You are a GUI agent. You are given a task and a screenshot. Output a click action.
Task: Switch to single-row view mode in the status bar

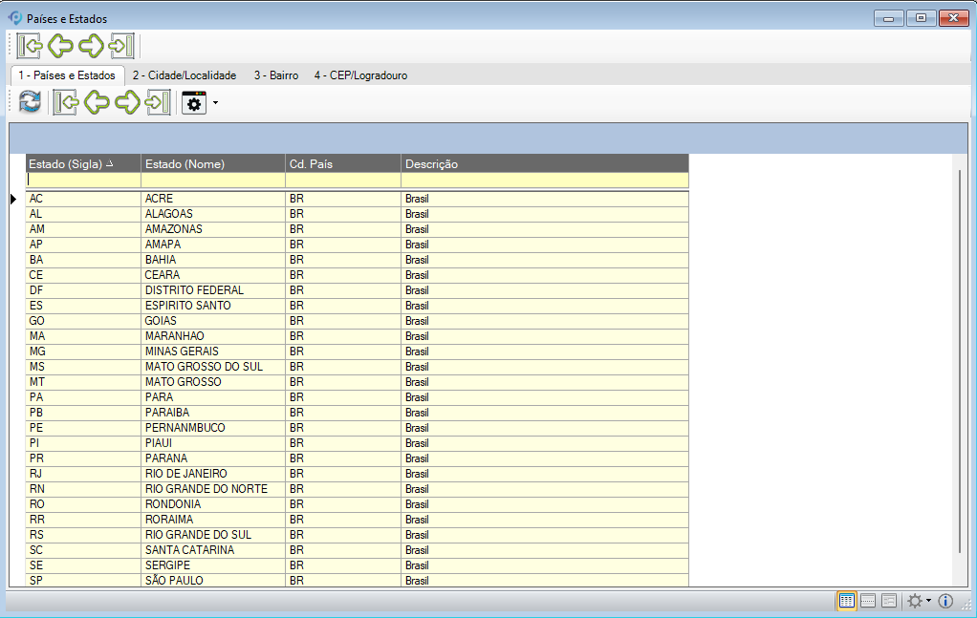pyautogui.click(x=868, y=601)
